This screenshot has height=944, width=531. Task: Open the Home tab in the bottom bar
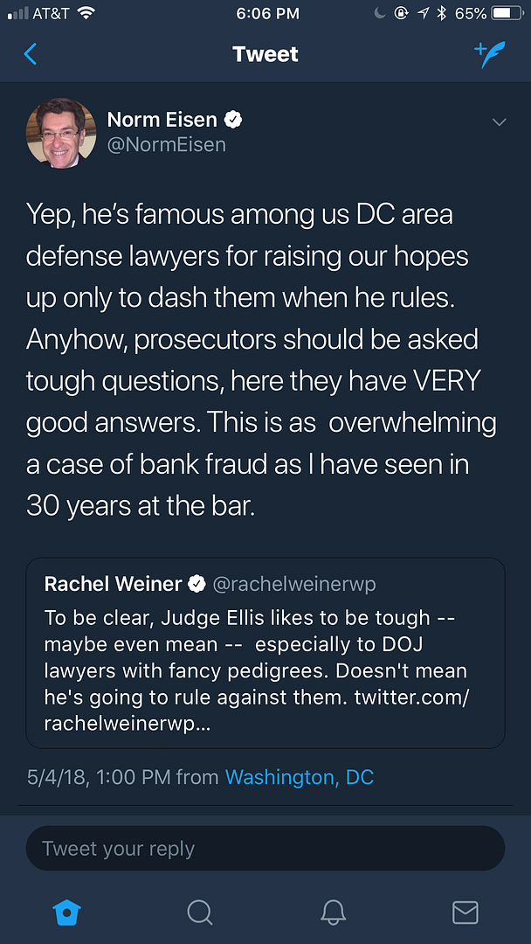pos(67,913)
